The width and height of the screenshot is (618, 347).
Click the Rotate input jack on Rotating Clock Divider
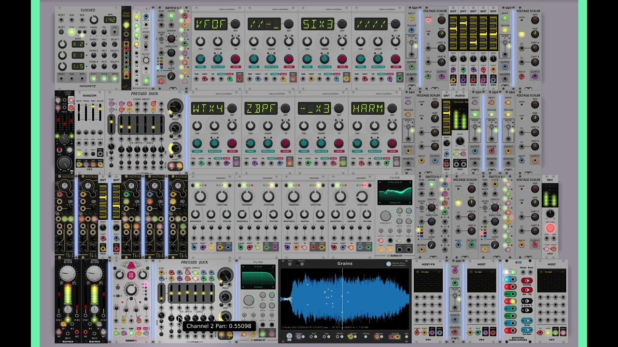[523, 272]
